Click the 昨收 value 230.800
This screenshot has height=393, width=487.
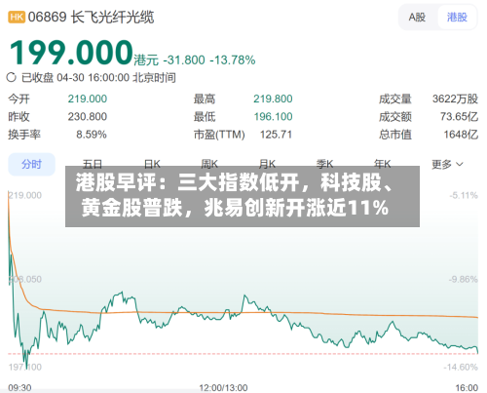[x=88, y=117]
